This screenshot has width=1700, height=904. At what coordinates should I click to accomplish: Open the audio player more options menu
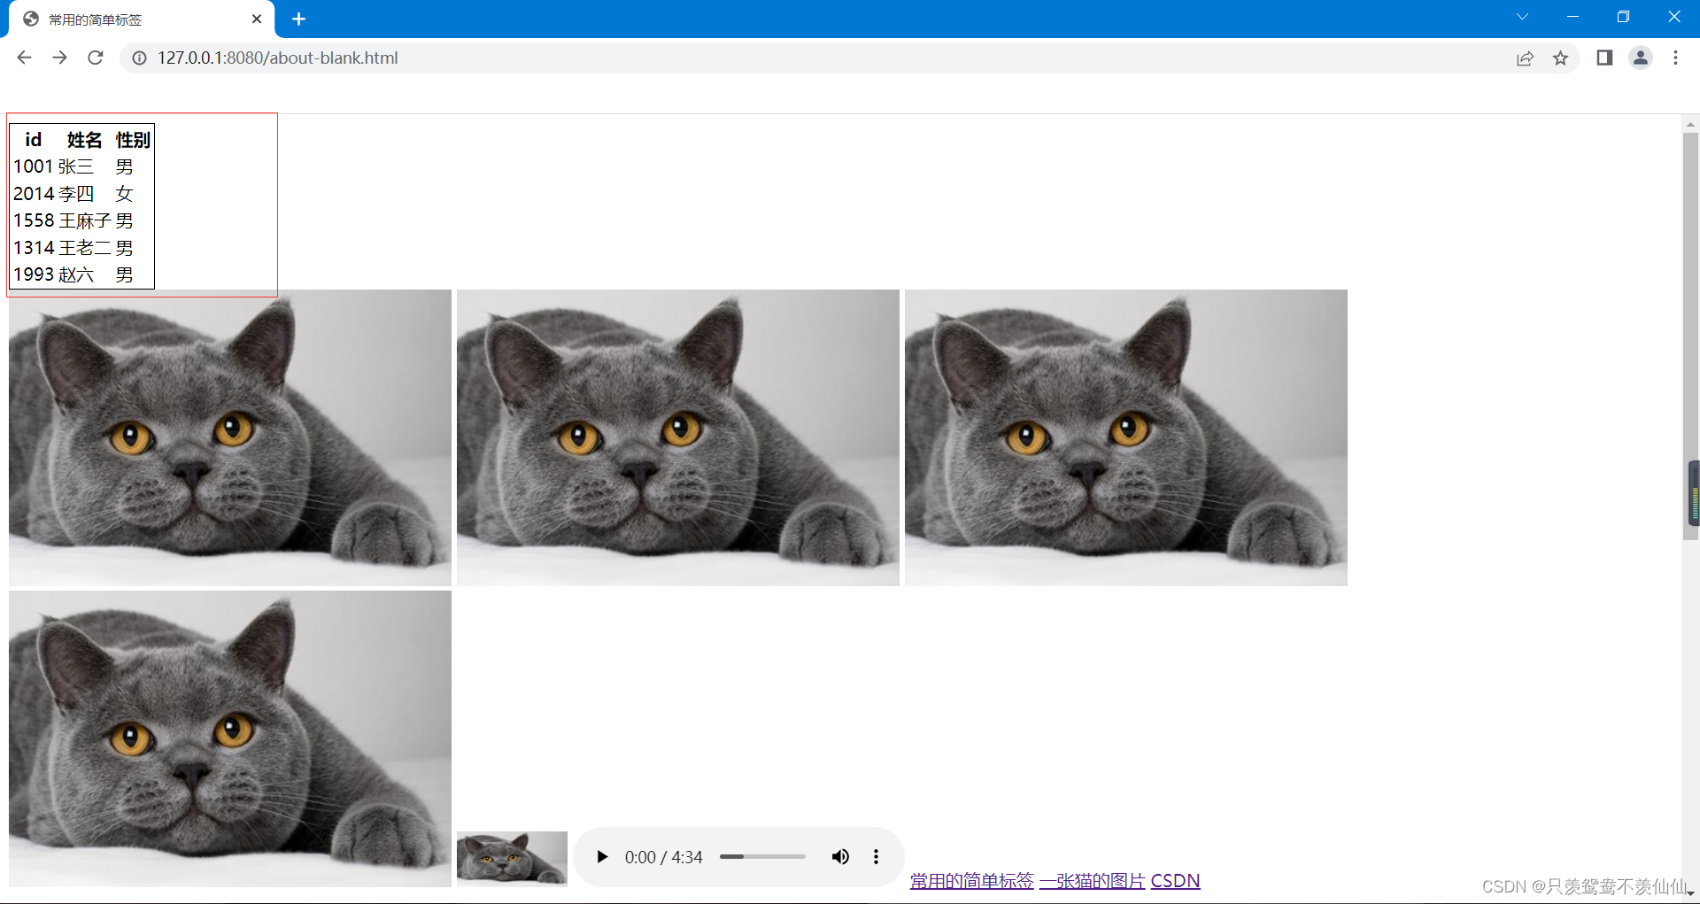[x=876, y=856]
